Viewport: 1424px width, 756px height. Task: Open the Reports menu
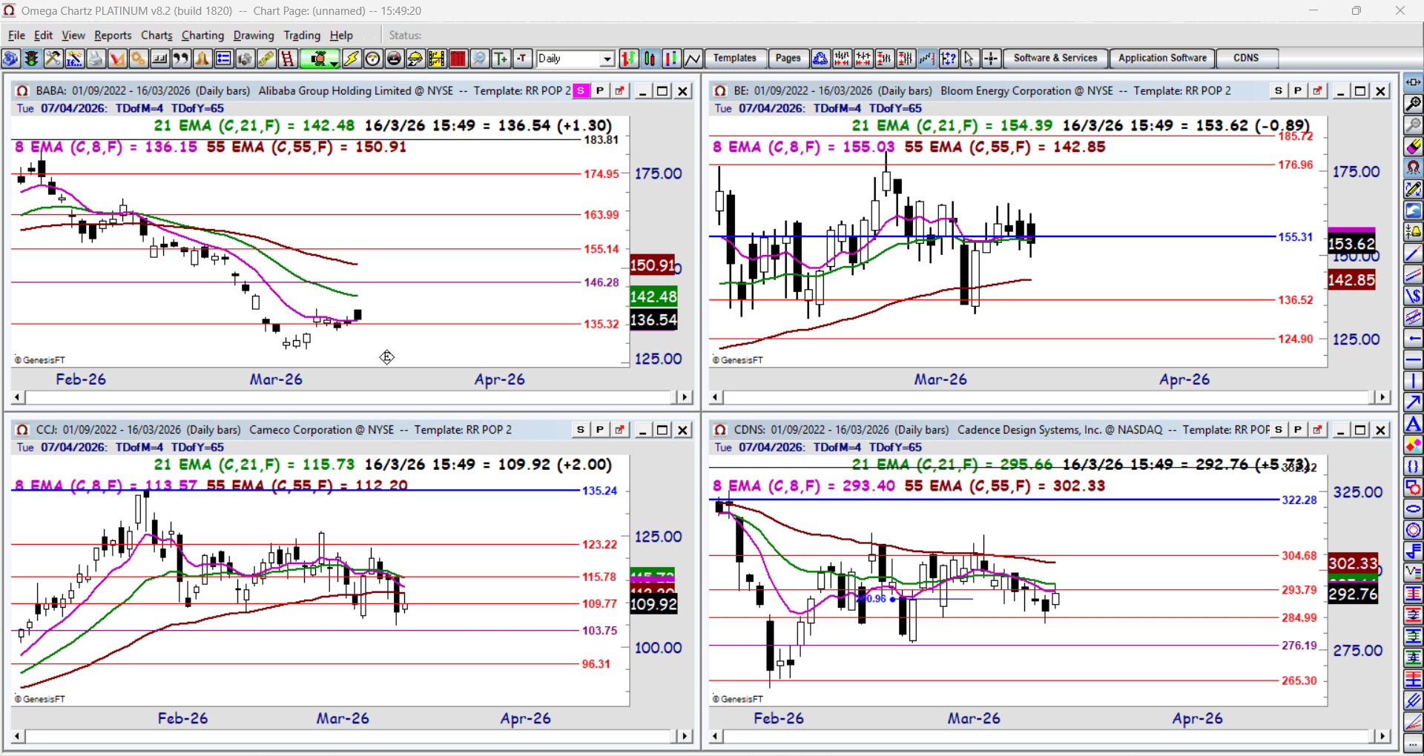pyautogui.click(x=113, y=36)
